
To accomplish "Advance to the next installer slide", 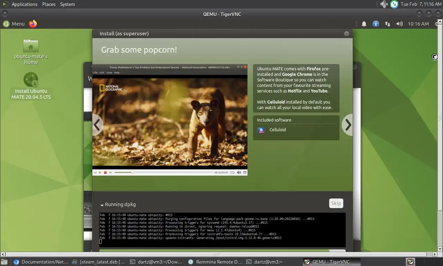I will pyautogui.click(x=347, y=125).
